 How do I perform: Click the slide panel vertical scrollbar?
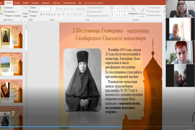(x=26, y=40)
